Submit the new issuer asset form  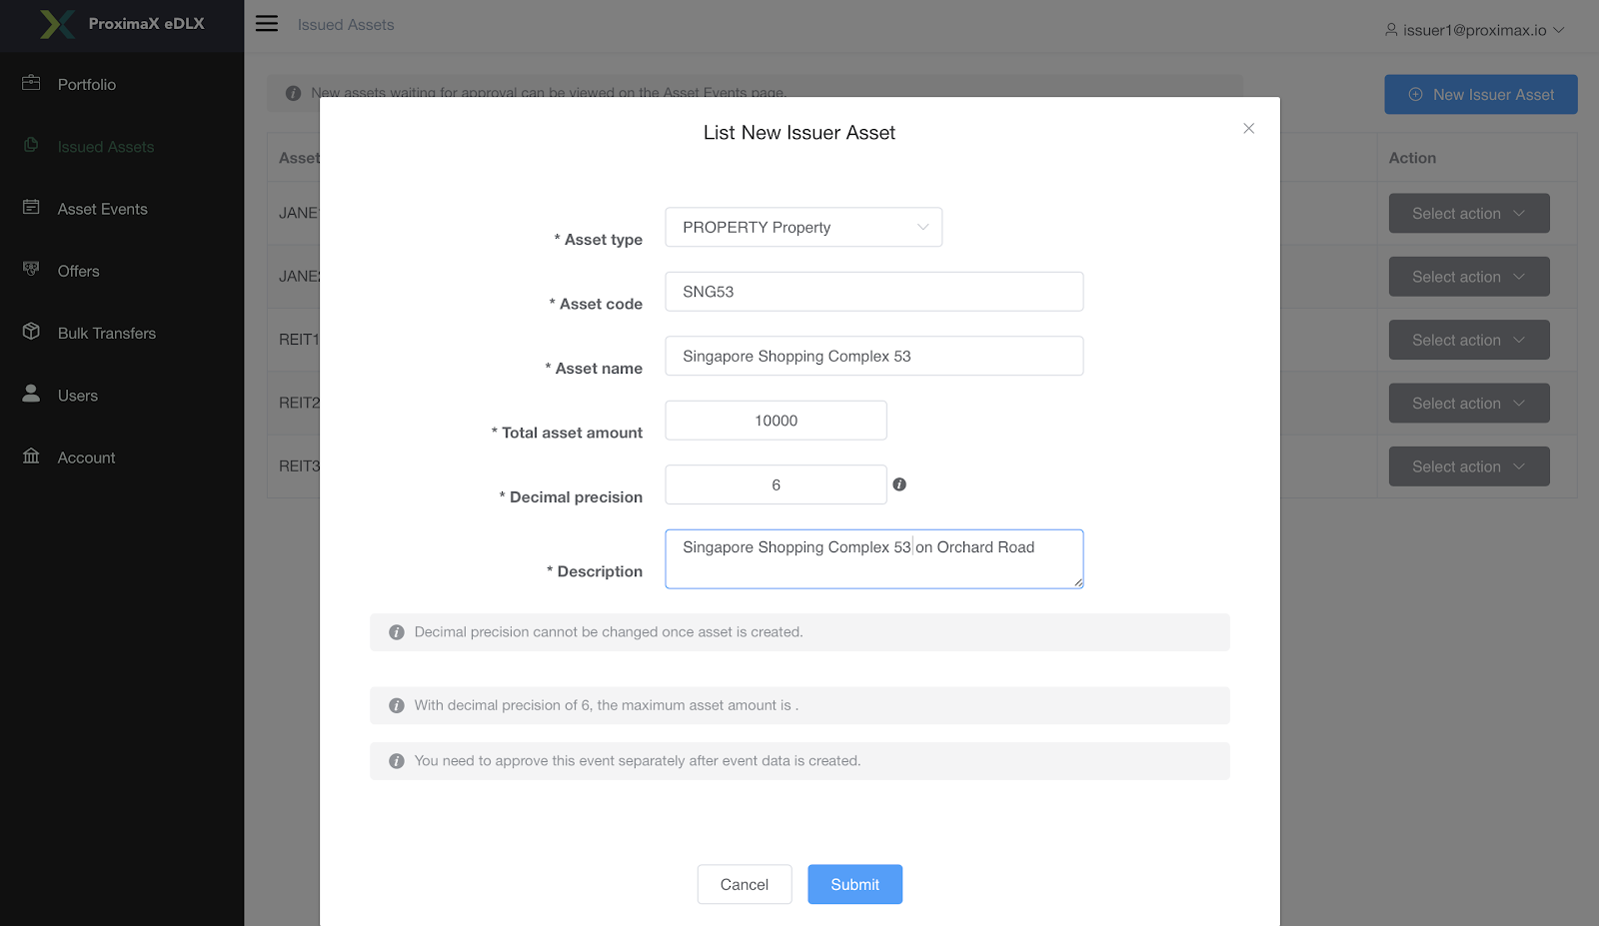point(854,884)
